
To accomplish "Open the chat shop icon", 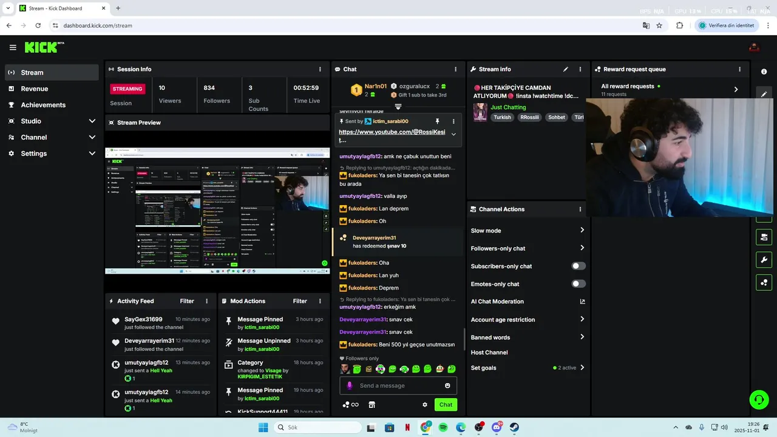I will click(372, 405).
